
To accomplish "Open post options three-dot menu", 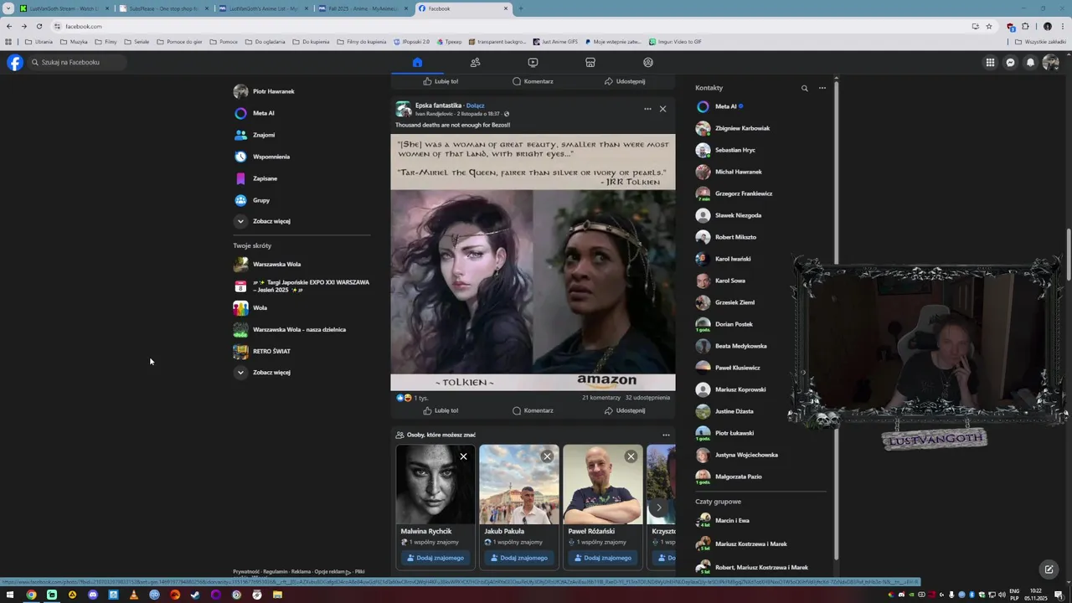I will point(647,109).
